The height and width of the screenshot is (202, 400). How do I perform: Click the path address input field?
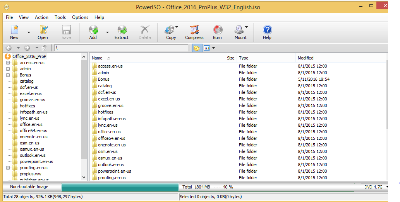click(122, 48)
